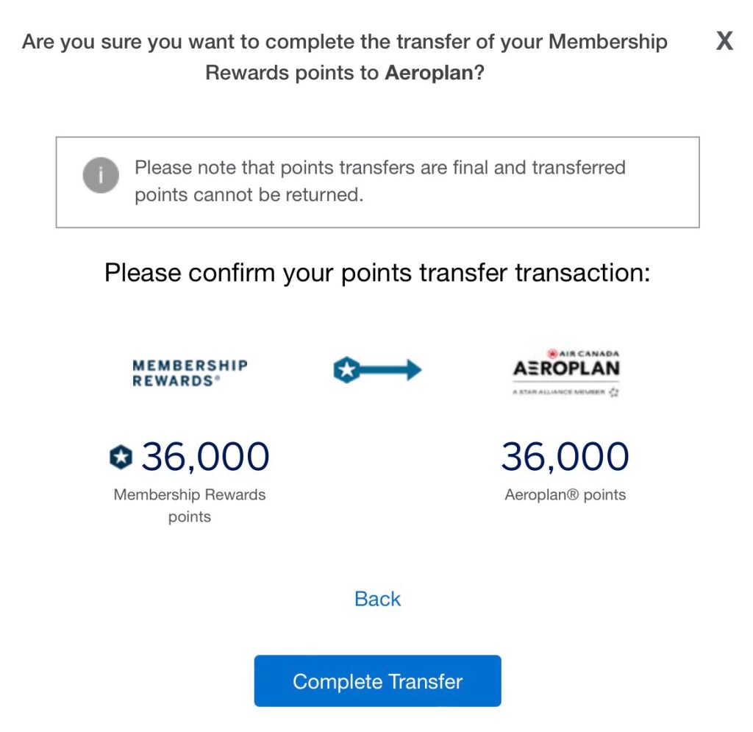Screen dimensions: 753x732
Task: Click the Air Canada maple leaf emblem
Action: pyautogui.click(x=552, y=353)
